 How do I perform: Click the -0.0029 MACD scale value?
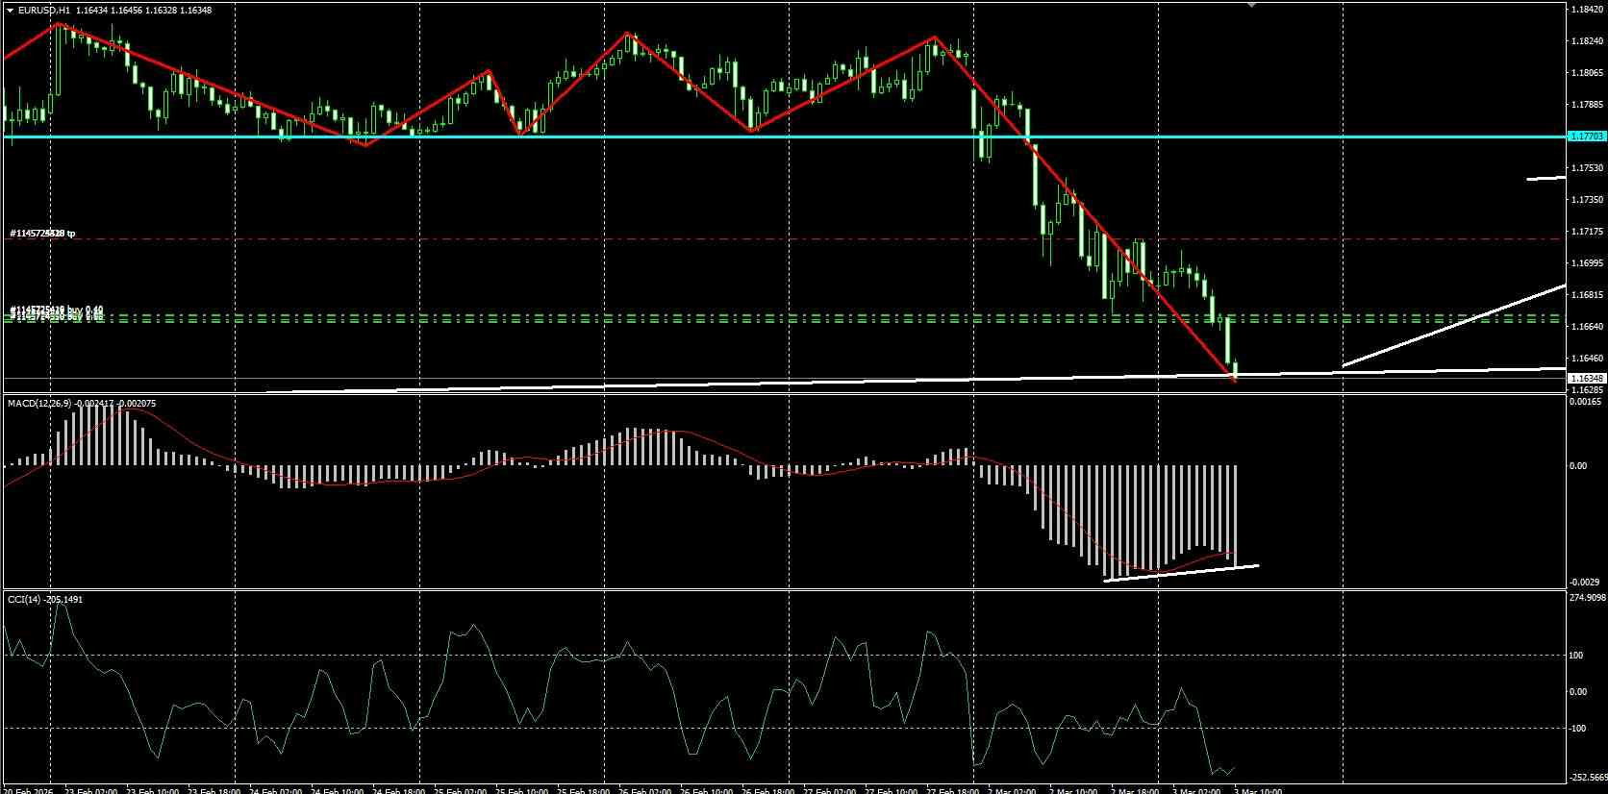pyautogui.click(x=1587, y=583)
